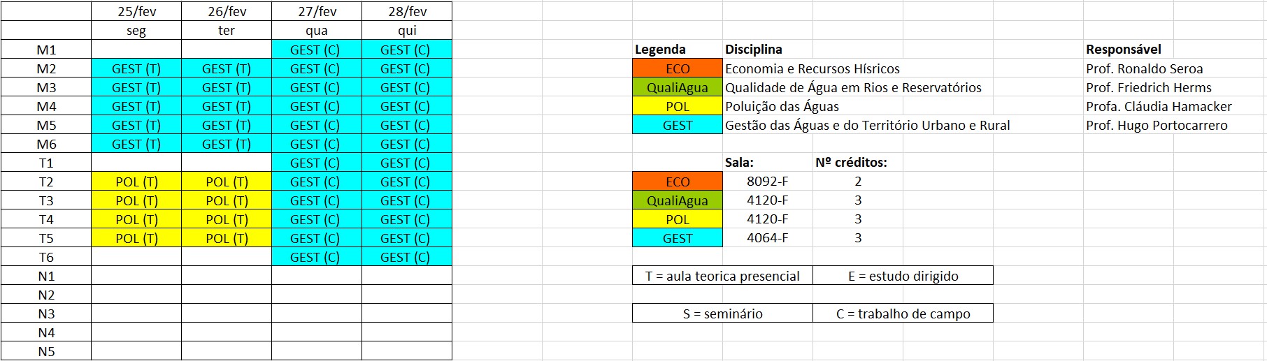
Task: Click the 'S = seminário' cell
Action: pyautogui.click(x=722, y=314)
